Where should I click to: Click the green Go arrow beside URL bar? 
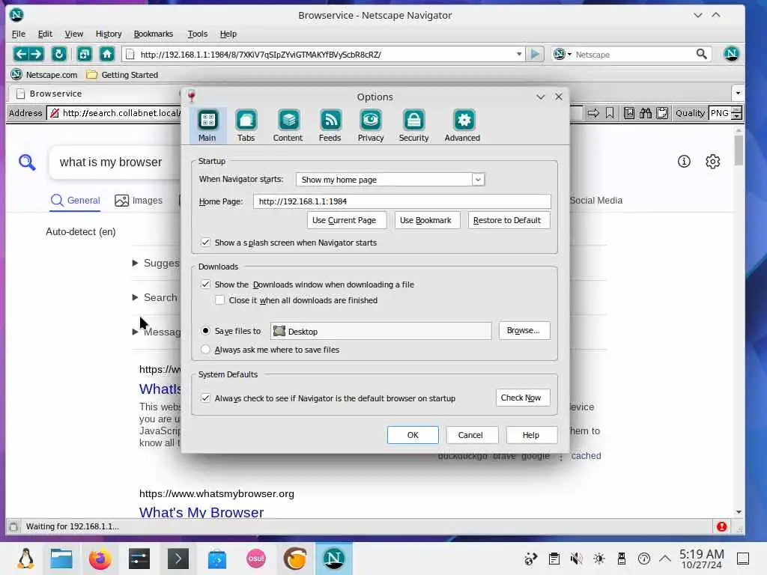coord(535,54)
